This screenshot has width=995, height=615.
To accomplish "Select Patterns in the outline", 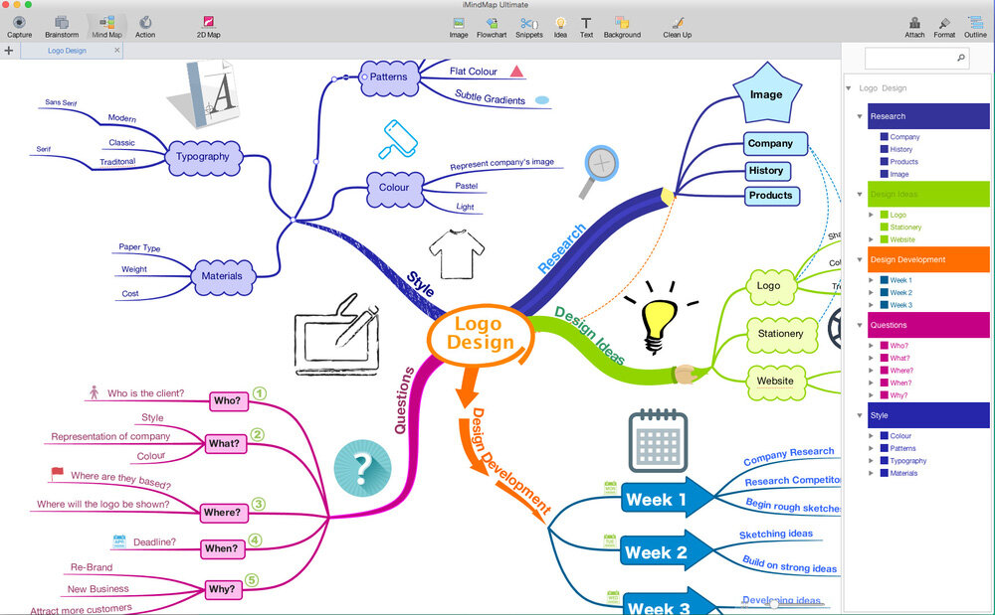I will pyautogui.click(x=902, y=448).
